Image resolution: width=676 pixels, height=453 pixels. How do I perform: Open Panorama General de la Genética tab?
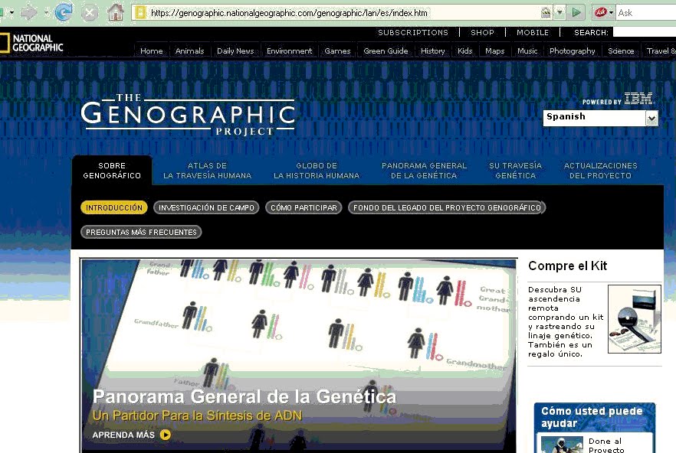pos(425,171)
